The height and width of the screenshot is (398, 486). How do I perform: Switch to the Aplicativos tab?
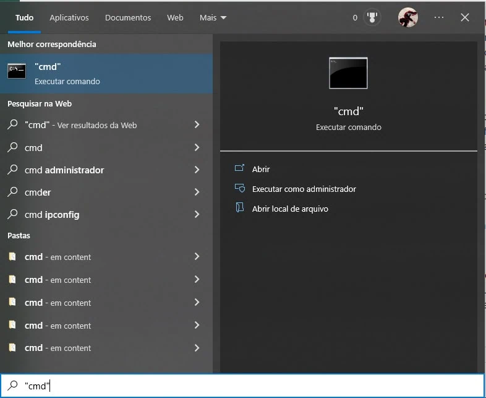click(x=69, y=18)
